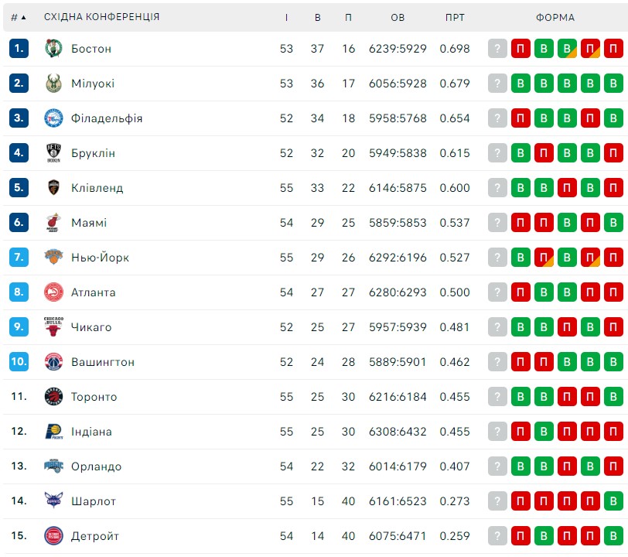
Task: Click the Chicago Bulls logo icon
Action: click(53, 326)
